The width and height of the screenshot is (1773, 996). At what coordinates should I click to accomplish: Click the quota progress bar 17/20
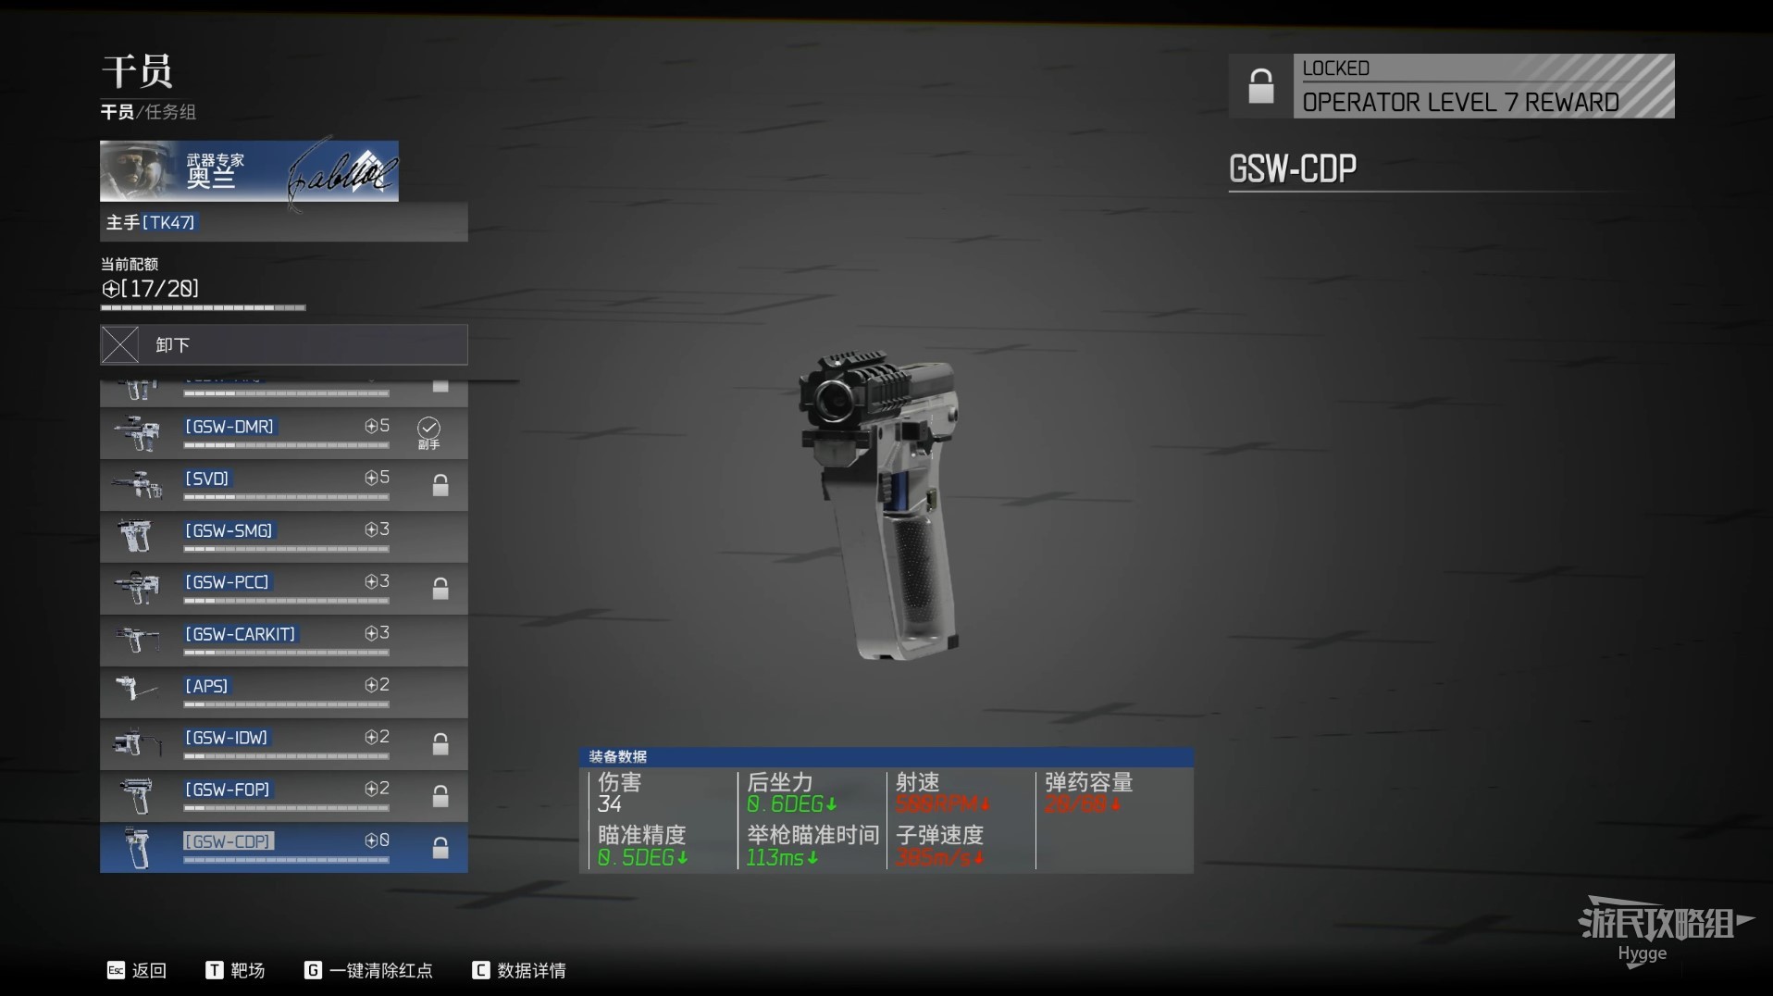(x=203, y=307)
